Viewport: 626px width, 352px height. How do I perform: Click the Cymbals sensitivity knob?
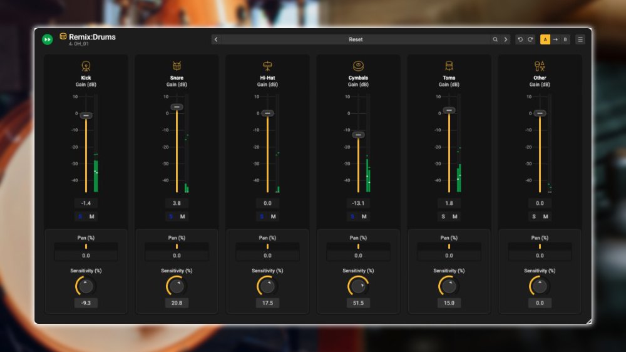click(x=357, y=286)
